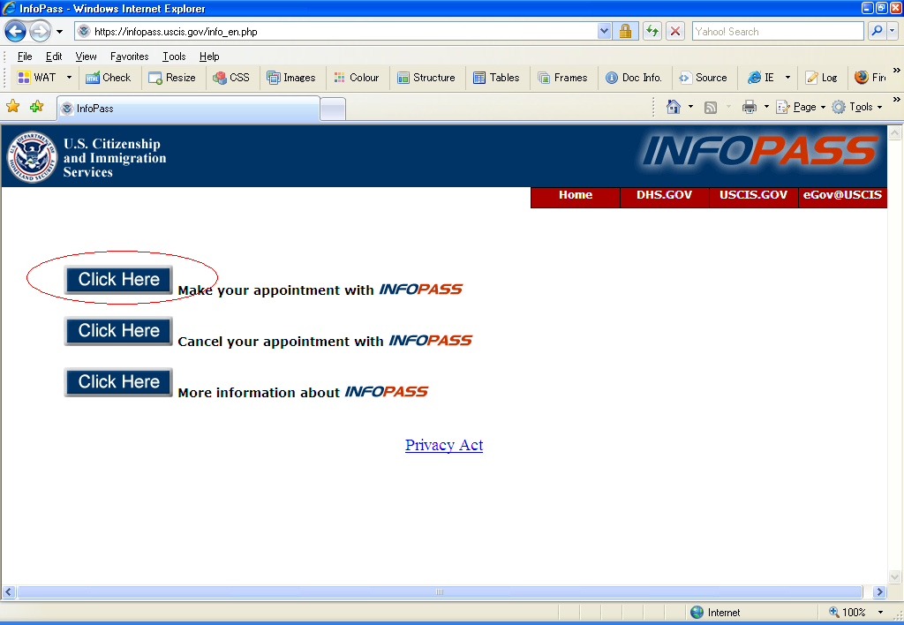This screenshot has height=625, width=904.
Task: Open the Check toolbar item
Action: coord(109,78)
